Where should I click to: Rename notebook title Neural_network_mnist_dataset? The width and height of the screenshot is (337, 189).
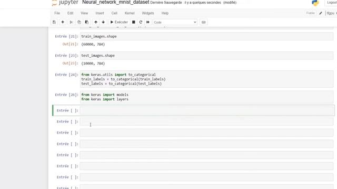coord(116,2)
